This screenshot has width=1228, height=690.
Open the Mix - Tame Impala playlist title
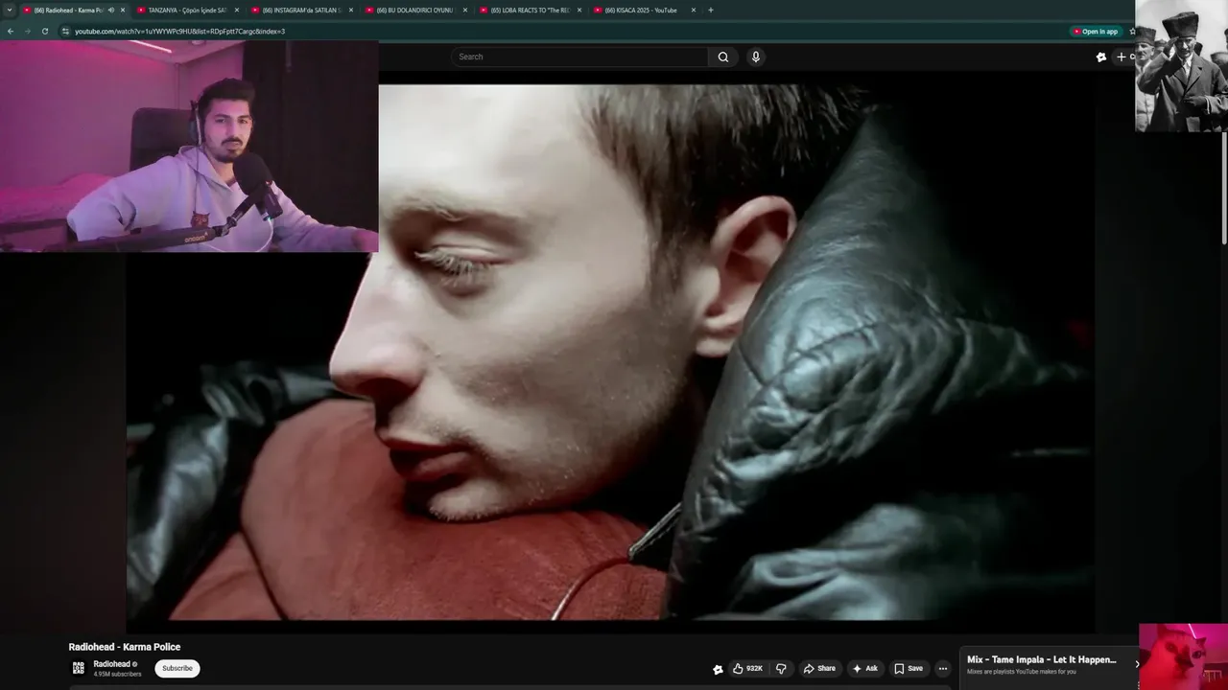[1042, 659]
